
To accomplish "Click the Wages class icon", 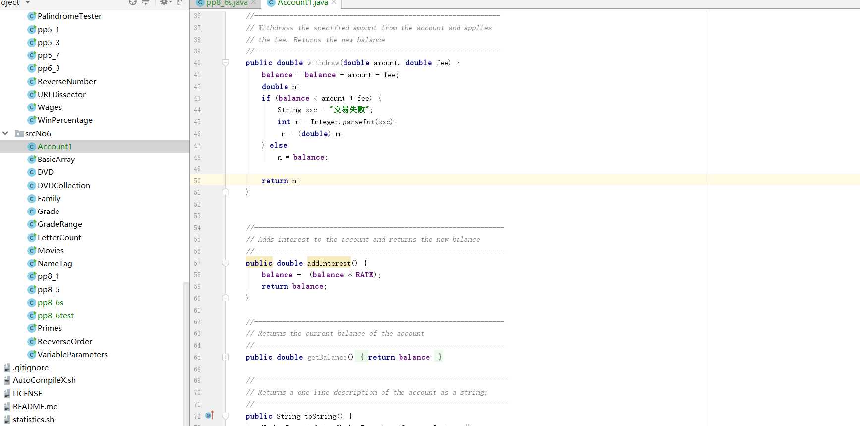I will click(x=32, y=107).
